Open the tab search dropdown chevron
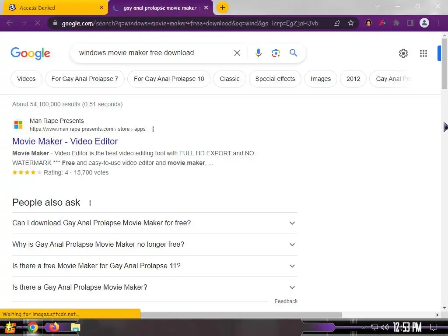Image resolution: width=448 pixels, height=336 pixels. 378,6
